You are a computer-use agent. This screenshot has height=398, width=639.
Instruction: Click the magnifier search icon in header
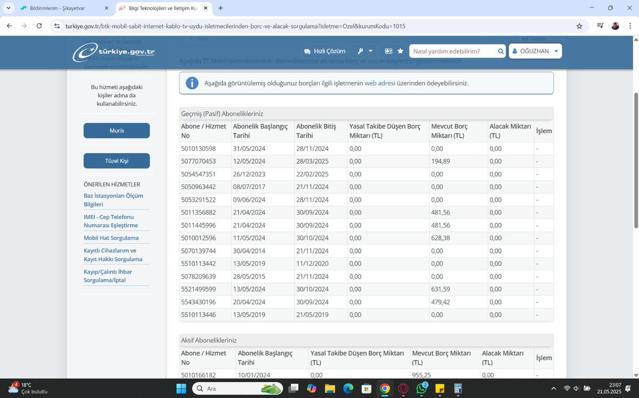[501, 51]
